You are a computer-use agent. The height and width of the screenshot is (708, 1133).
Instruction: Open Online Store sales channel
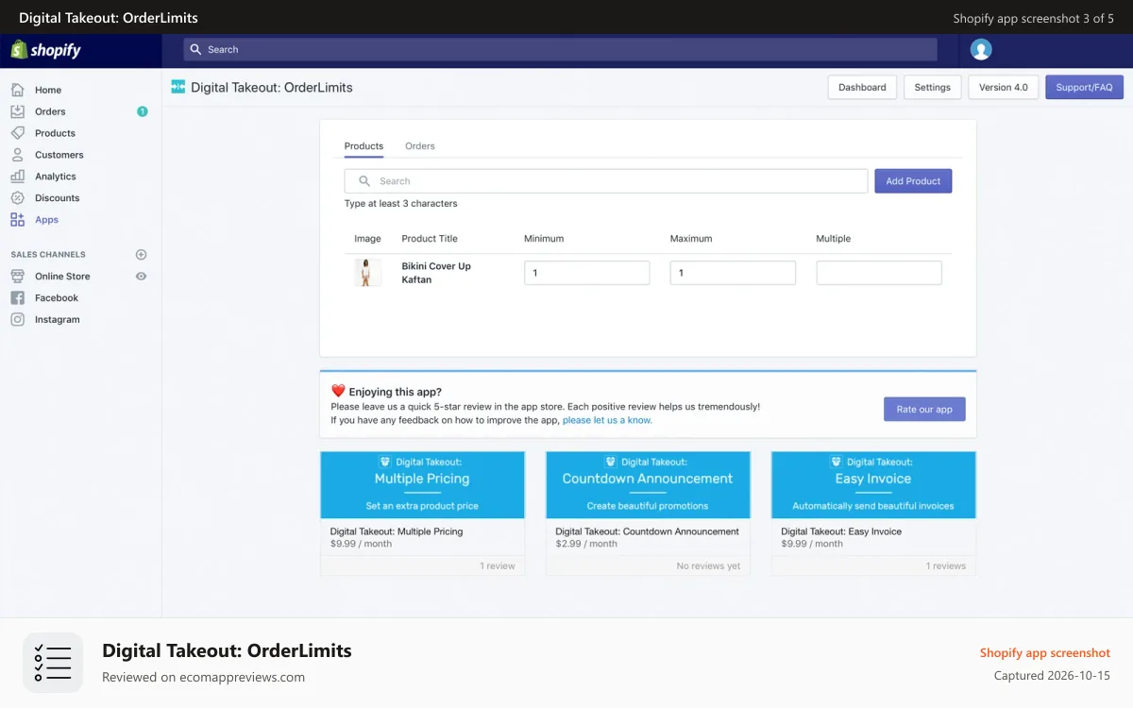pyautogui.click(x=62, y=277)
